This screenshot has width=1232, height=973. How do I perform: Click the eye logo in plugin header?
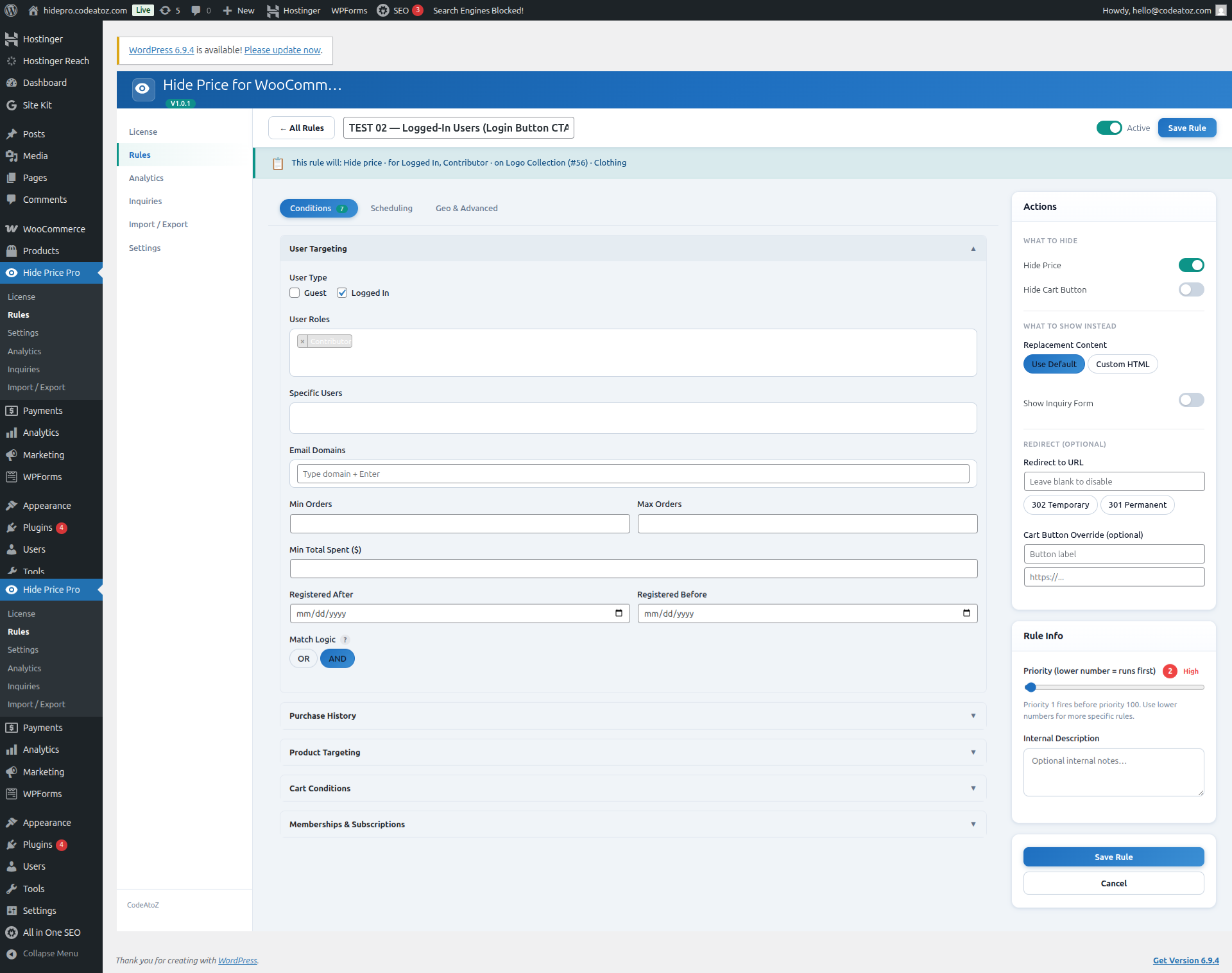tap(143, 89)
